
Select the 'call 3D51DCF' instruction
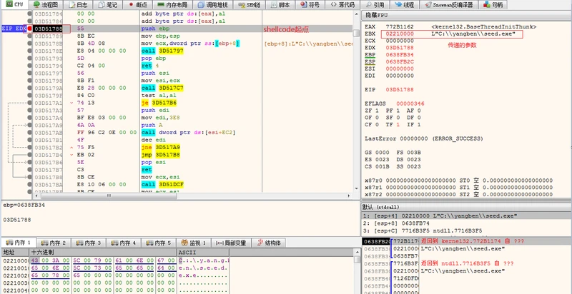point(162,185)
